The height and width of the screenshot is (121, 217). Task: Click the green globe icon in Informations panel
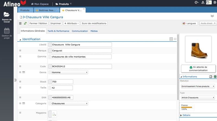215,77
